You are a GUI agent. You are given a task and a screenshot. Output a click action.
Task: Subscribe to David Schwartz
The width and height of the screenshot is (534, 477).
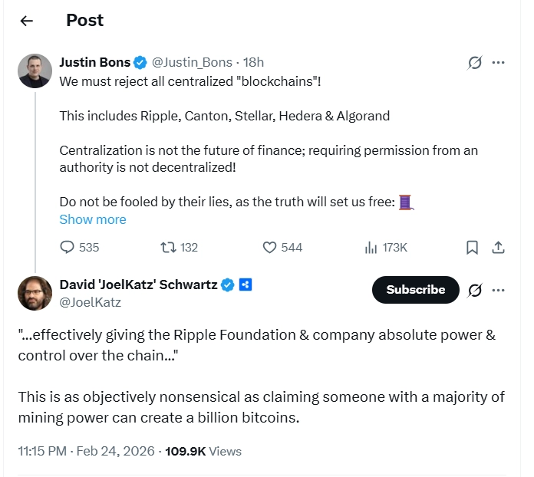415,290
